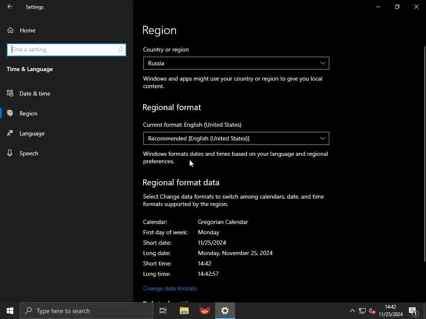426x319 pixels.
Task: Go back with the Settings back arrow
Action: (x=10, y=7)
